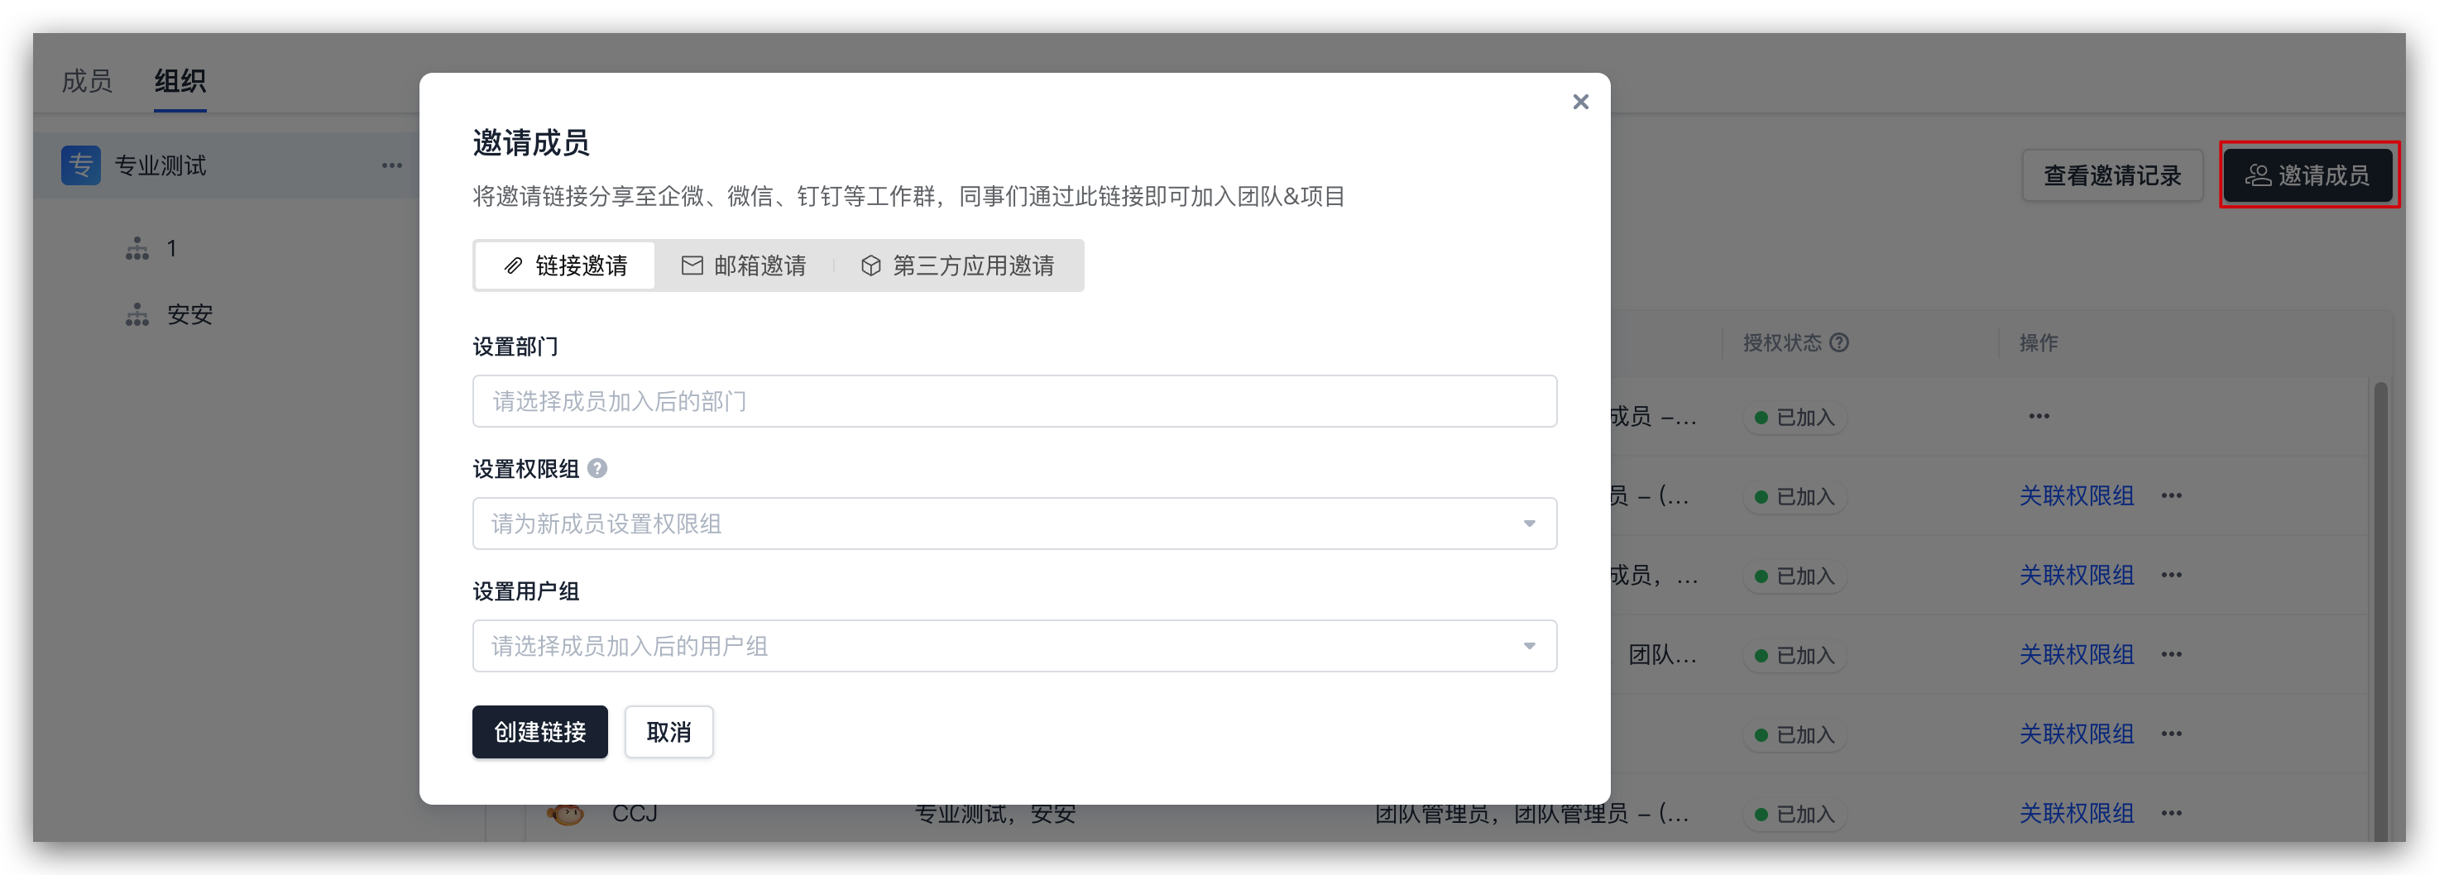The image size is (2439, 875).
Task: Click the 授权状态 column header
Action: 1782,342
